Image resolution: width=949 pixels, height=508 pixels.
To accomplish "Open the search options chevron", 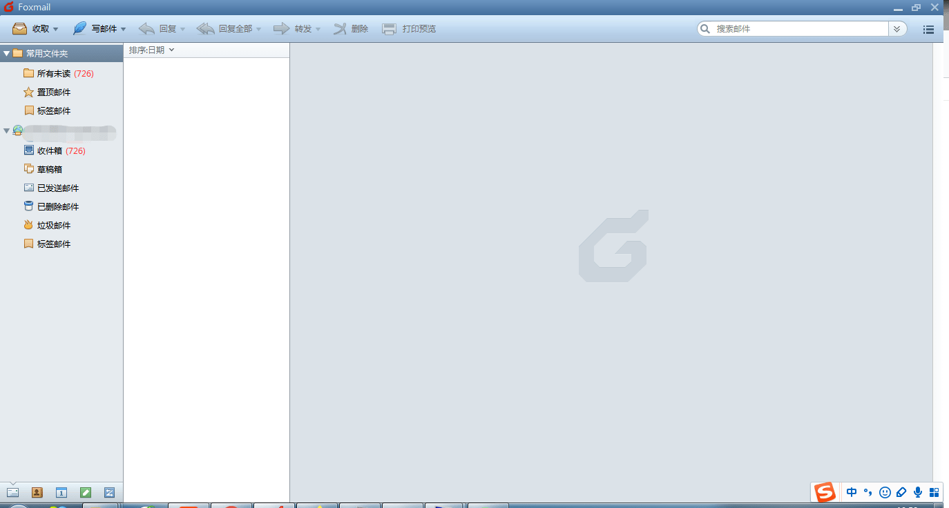I will tap(897, 29).
